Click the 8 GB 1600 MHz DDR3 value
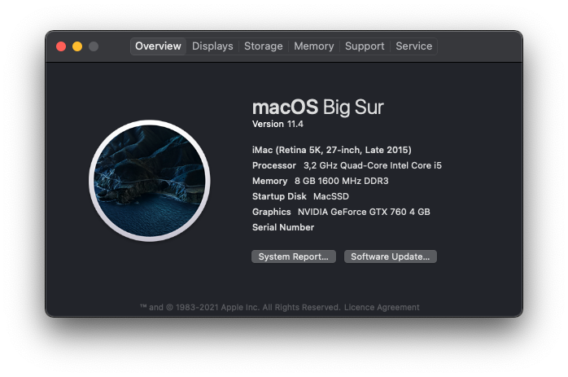This screenshot has height=377, width=568. [x=341, y=181]
